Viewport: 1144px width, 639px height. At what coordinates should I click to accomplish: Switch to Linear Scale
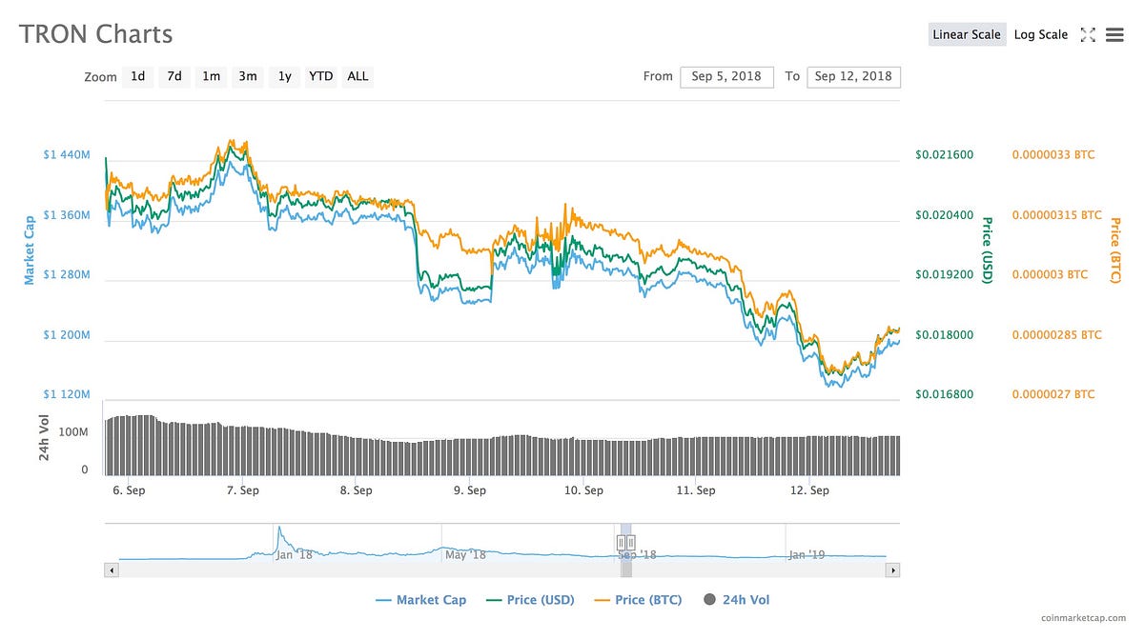[x=967, y=35]
